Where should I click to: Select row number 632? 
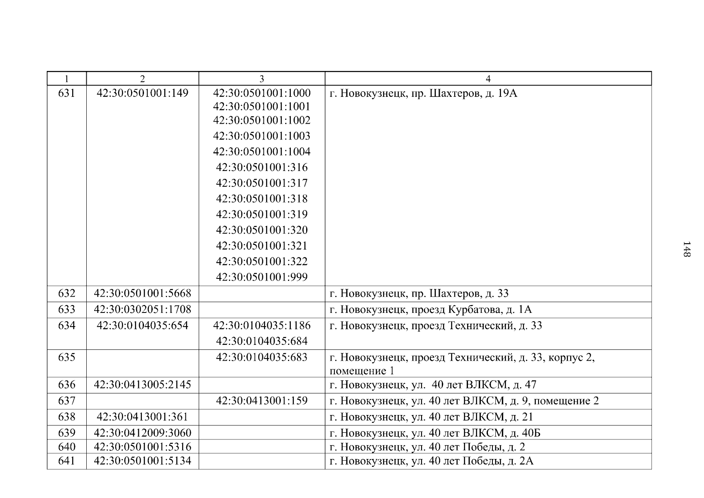pyautogui.click(x=67, y=293)
